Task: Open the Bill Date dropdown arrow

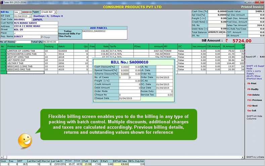Action: point(30,16)
